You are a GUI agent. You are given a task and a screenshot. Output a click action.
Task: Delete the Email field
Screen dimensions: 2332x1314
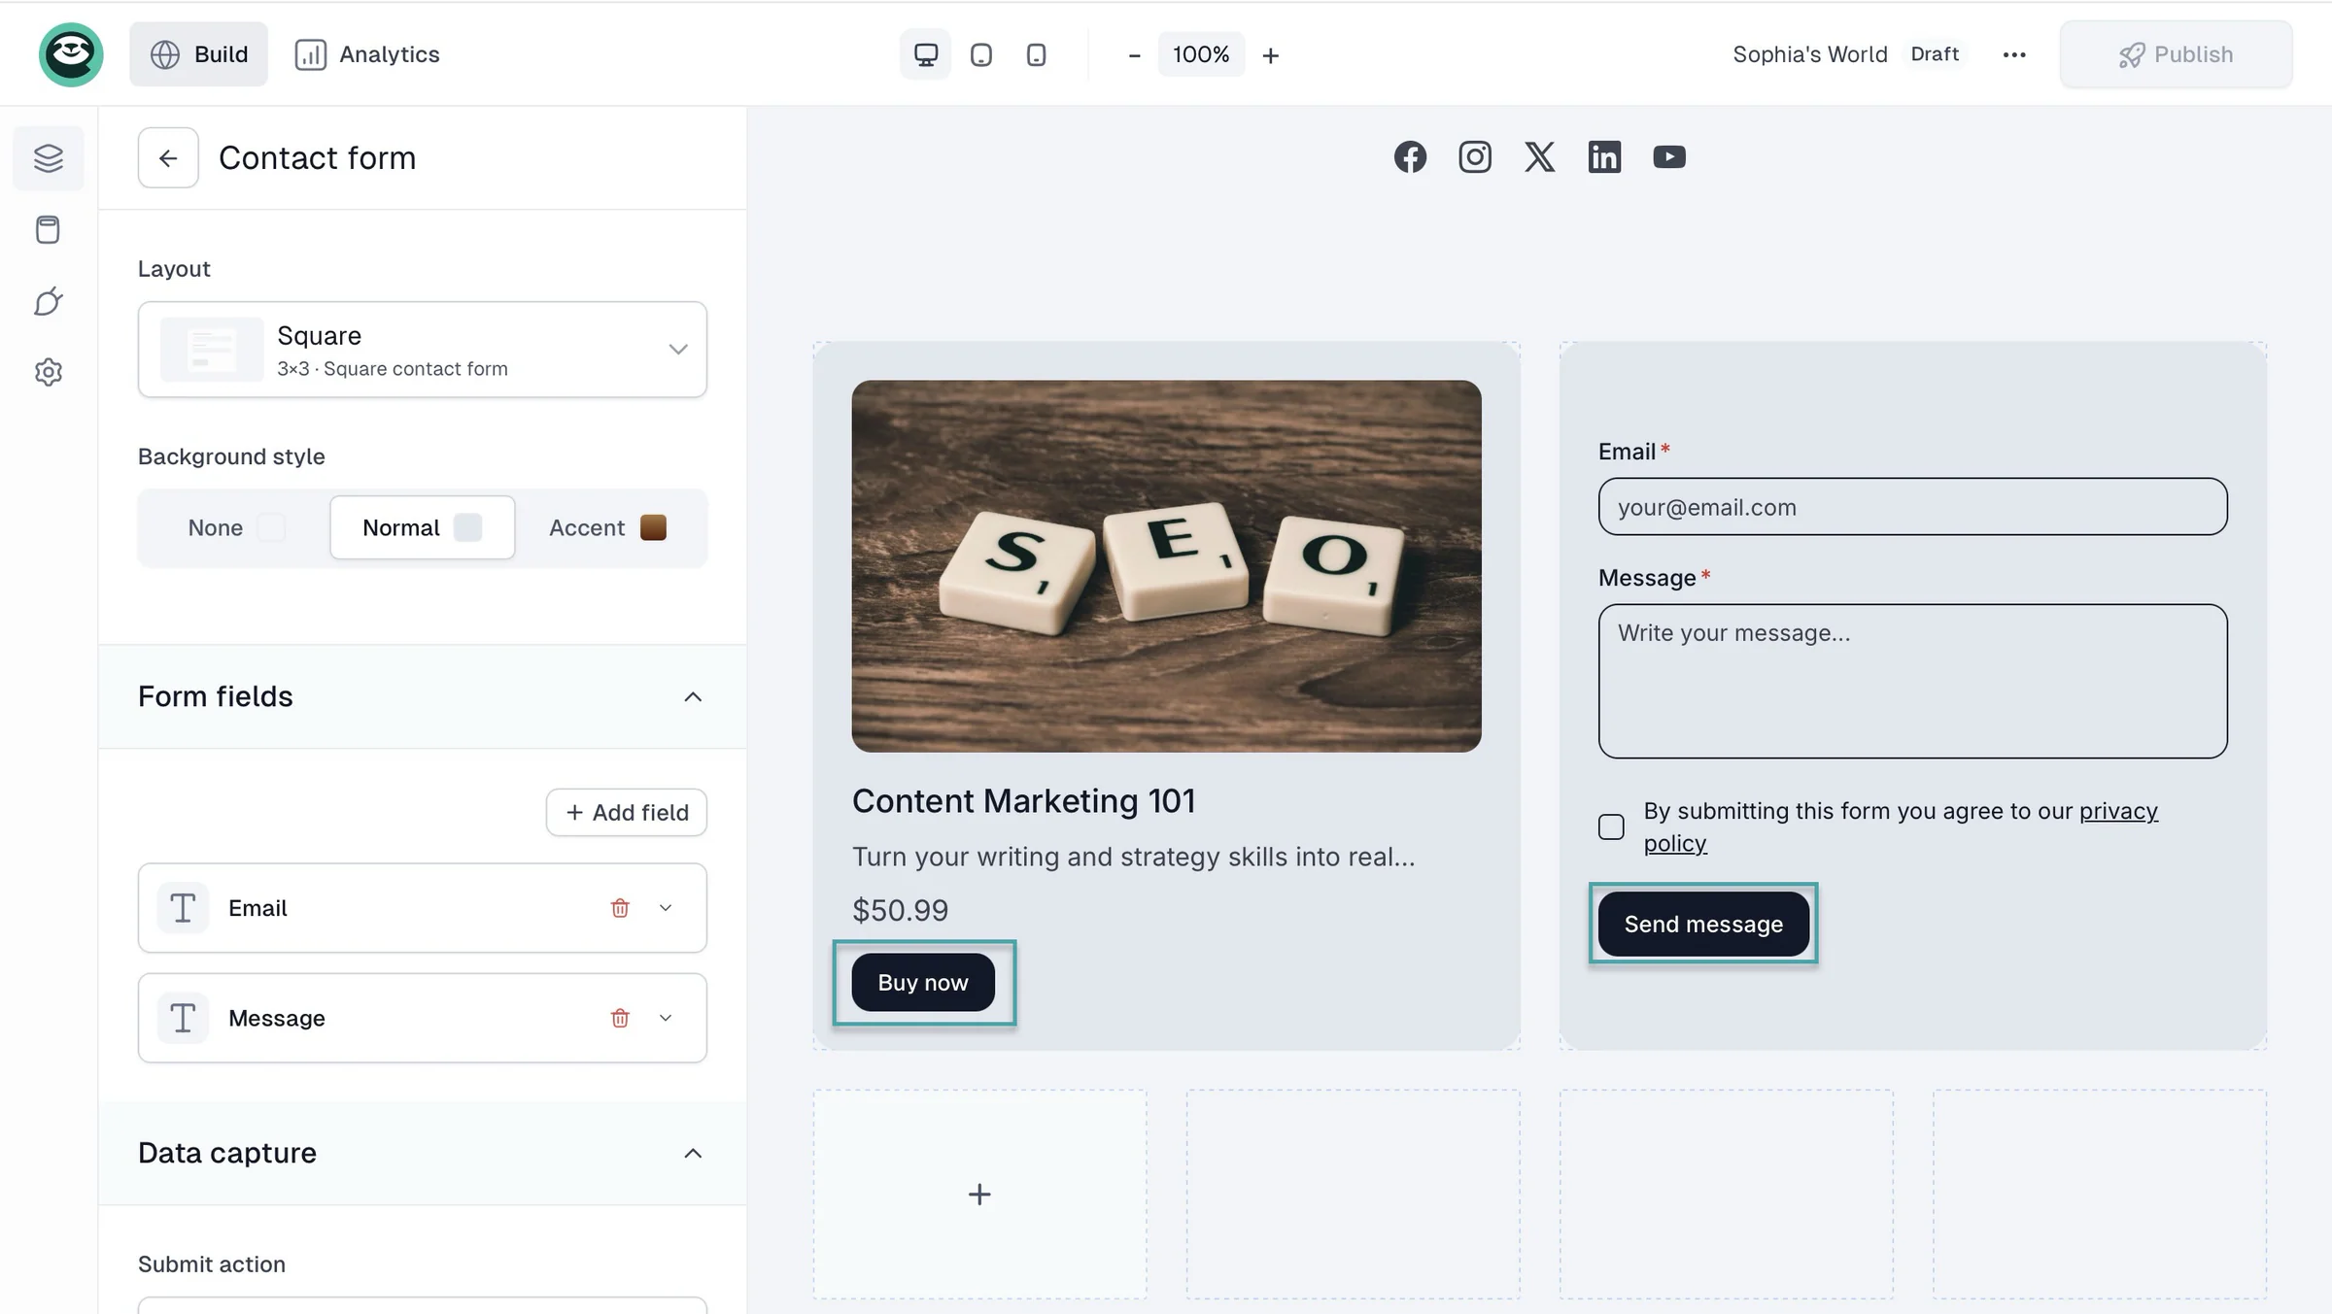(x=620, y=908)
